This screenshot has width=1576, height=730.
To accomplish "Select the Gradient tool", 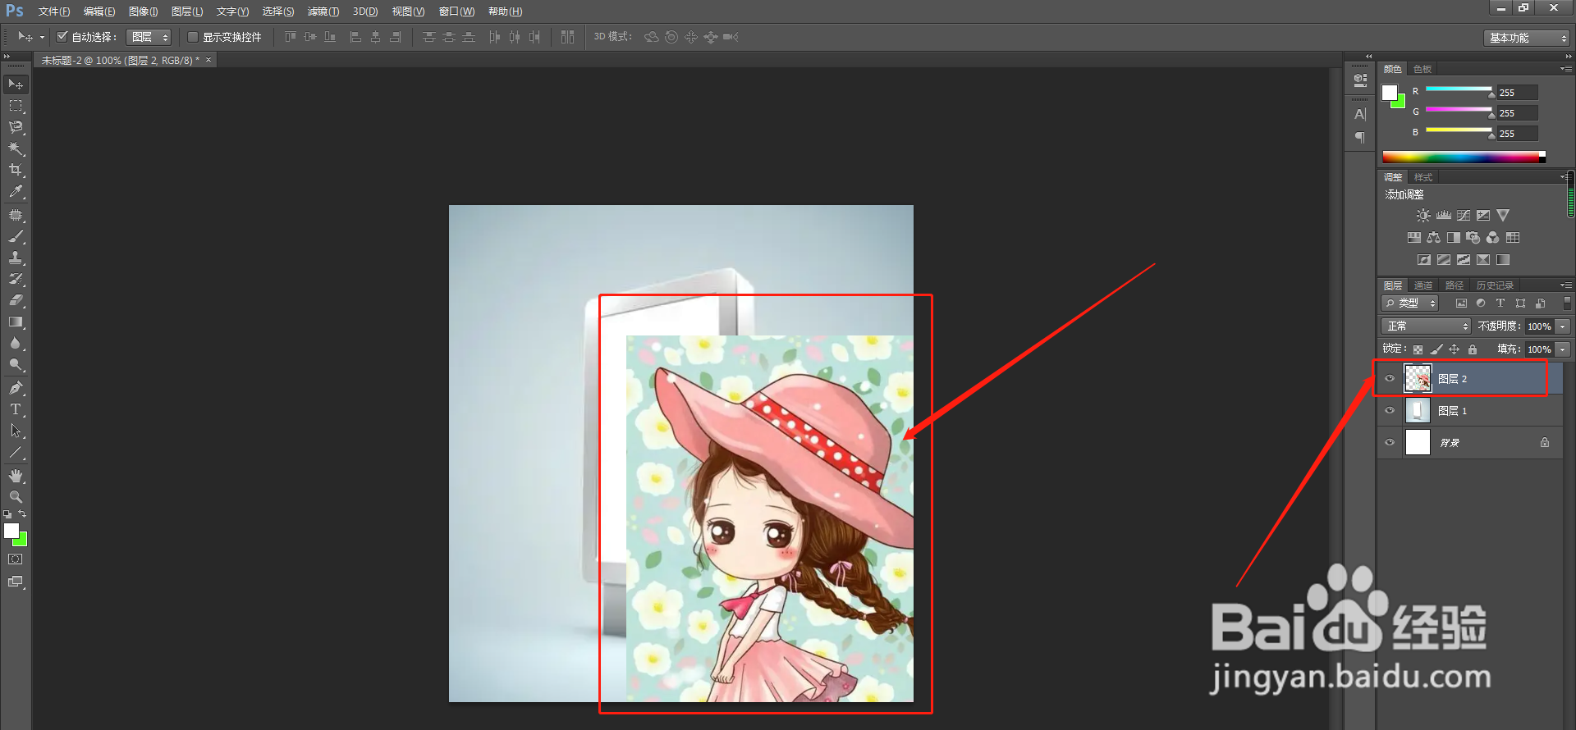I will pos(16,322).
